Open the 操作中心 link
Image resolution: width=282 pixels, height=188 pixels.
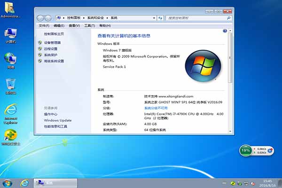pyautogui.click(x=51, y=114)
